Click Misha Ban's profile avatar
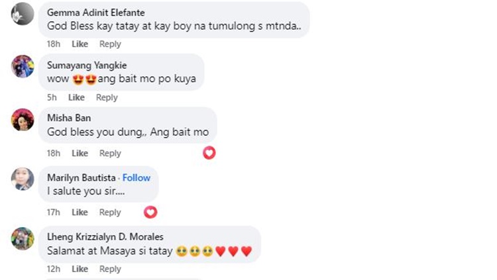Image resolution: width=497 pixels, height=280 pixels. pyautogui.click(x=23, y=120)
